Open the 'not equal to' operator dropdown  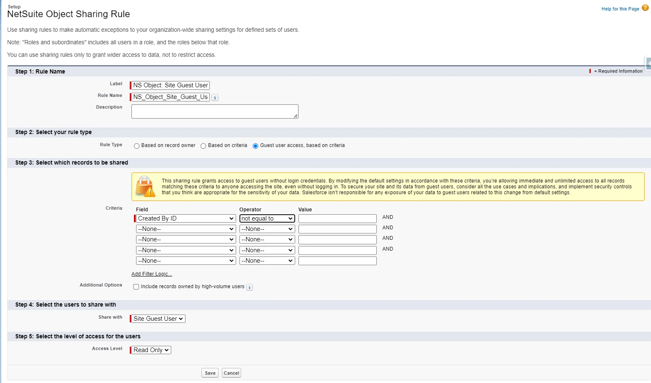[x=267, y=218]
